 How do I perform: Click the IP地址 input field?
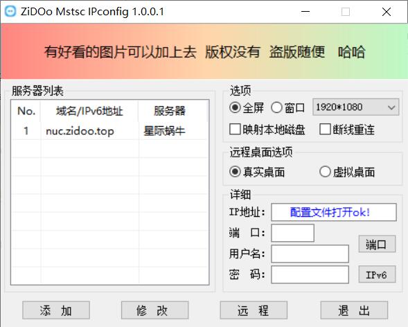coord(334,212)
